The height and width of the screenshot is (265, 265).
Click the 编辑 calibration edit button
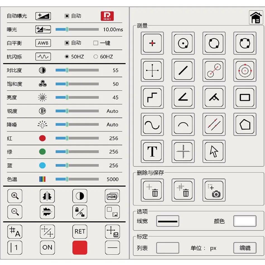tap(245, 248)
